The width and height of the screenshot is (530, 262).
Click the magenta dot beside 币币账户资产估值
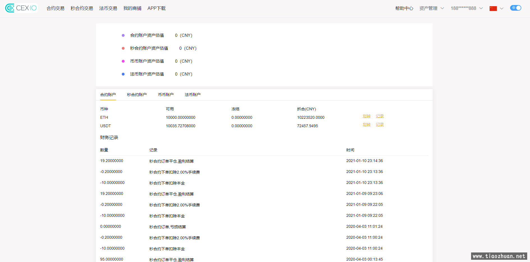tap(123, 61)
